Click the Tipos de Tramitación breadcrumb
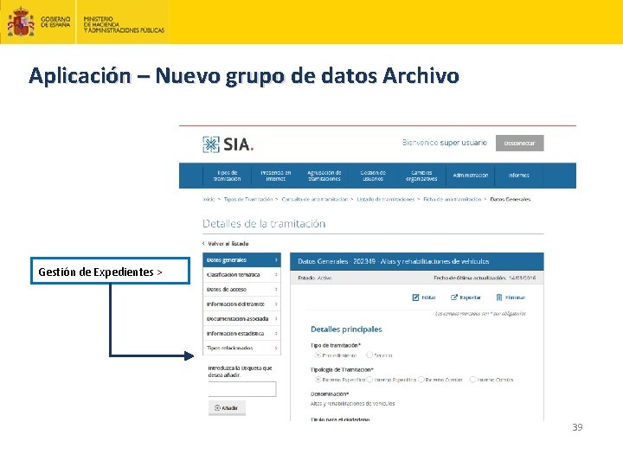Viewport: 623px width, 467px height. (x=248, y=200)
